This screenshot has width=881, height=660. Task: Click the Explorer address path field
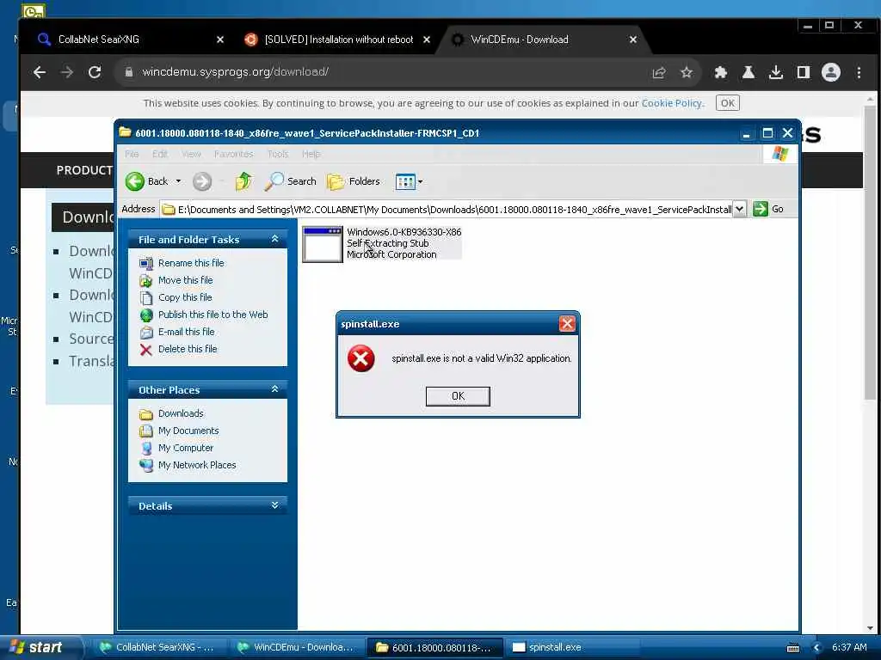447,210
